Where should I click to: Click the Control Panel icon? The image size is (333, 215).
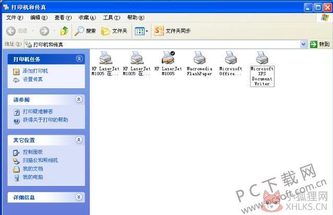pyautogui.click(x=16, y=152)
